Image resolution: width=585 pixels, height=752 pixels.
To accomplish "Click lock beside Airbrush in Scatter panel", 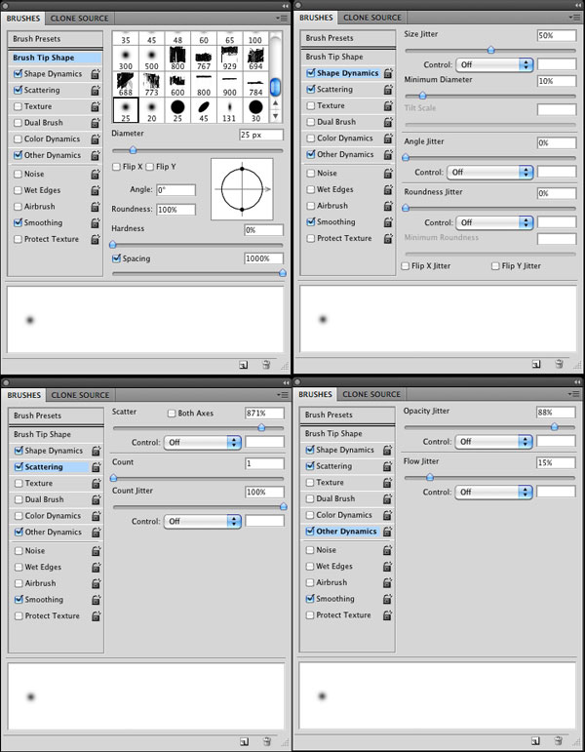I will pyautogui.click(x=97, y=583).
